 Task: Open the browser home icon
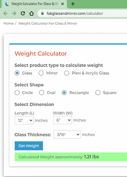(32, 14)
